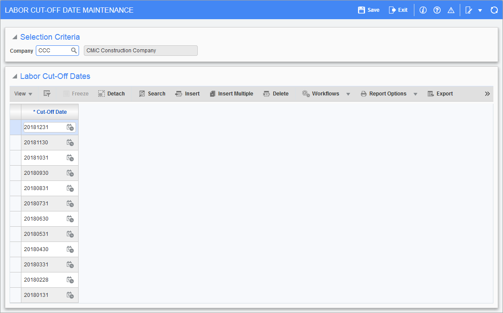Open the Company lookup search icon

tap(74, 51)
